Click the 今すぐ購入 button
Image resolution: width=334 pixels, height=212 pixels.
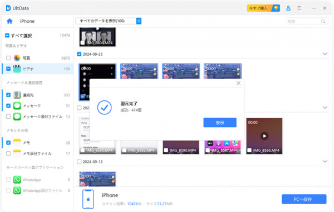coord(263,8)
